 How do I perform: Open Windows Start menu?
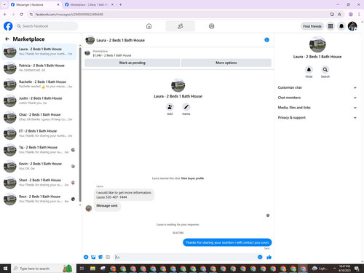pyautogui.click(x=5, y=269)
